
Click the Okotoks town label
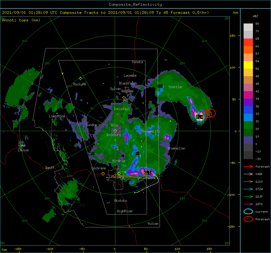(120, 201)
